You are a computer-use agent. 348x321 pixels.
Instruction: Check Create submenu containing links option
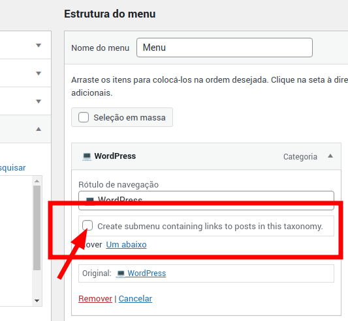(x=87, y=225)
